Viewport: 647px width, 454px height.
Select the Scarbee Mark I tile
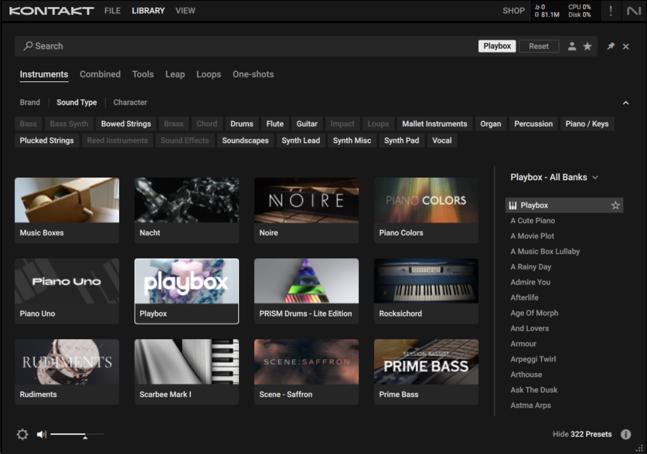(187, 372)
